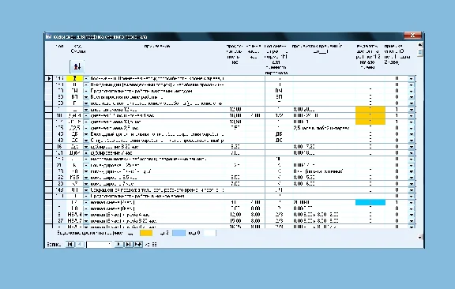Click the 'ПЧ' cell in the norm column
Image resolution: width=455 pixels, height=289 pixels.
pyautogui.click(x=279, y=91)
